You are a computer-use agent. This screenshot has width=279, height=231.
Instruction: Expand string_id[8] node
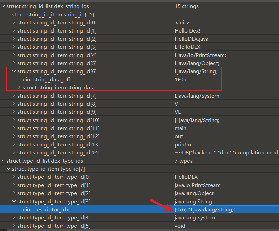[x=14, y=104]
